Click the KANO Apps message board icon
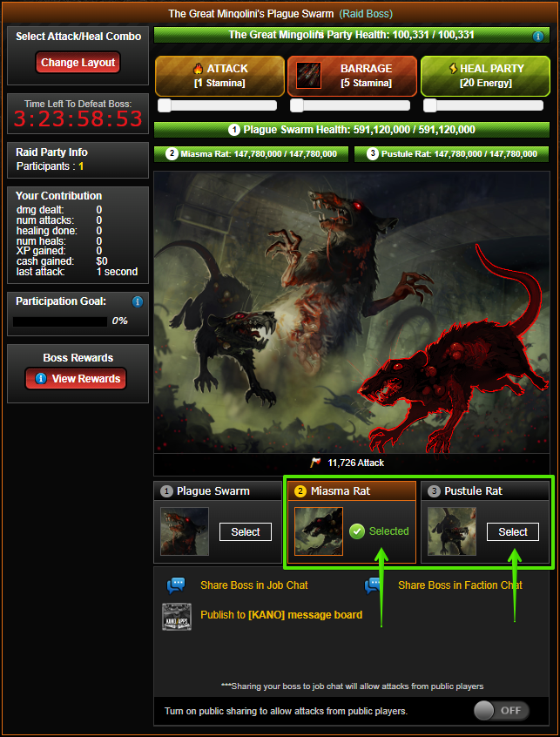Viewport: 560px width, 737px height. coord(177,617)
